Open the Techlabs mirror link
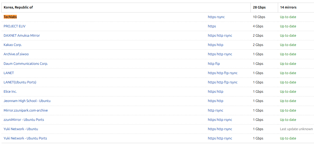The width and height of the screenshot is (314, 145). click(x=10, y=17)
